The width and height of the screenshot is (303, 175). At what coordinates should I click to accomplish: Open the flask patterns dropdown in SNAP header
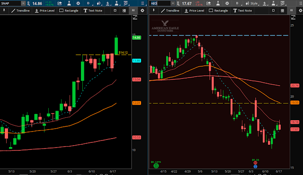[x=117, y=3]
